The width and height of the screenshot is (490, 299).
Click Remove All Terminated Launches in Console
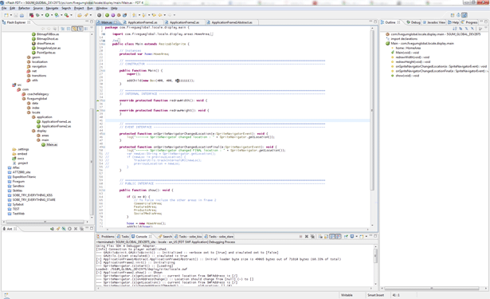point(312,237)
